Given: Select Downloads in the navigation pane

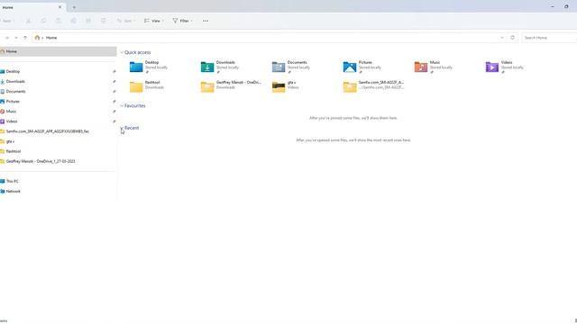Looking at the screenshot, I should click(58, 82).
